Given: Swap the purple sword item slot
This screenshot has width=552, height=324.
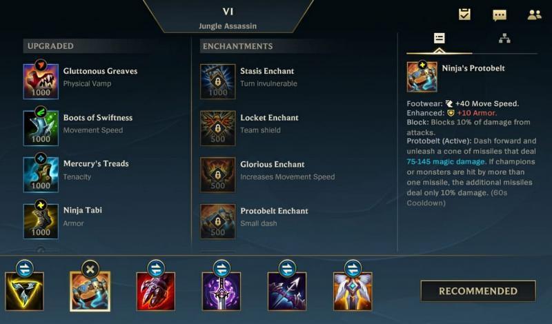Looking at the screenshot, I should tap(221, 269).
